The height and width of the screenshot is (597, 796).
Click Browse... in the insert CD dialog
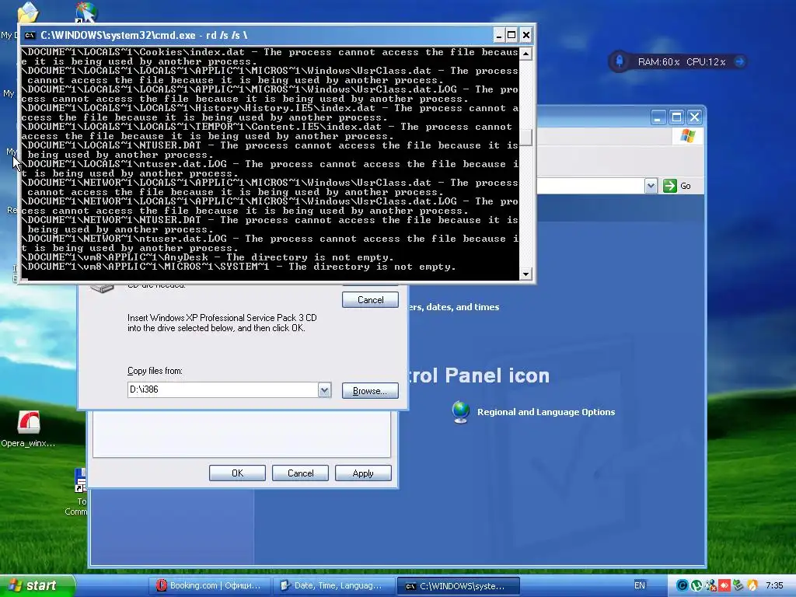click(x=370, y=390)
